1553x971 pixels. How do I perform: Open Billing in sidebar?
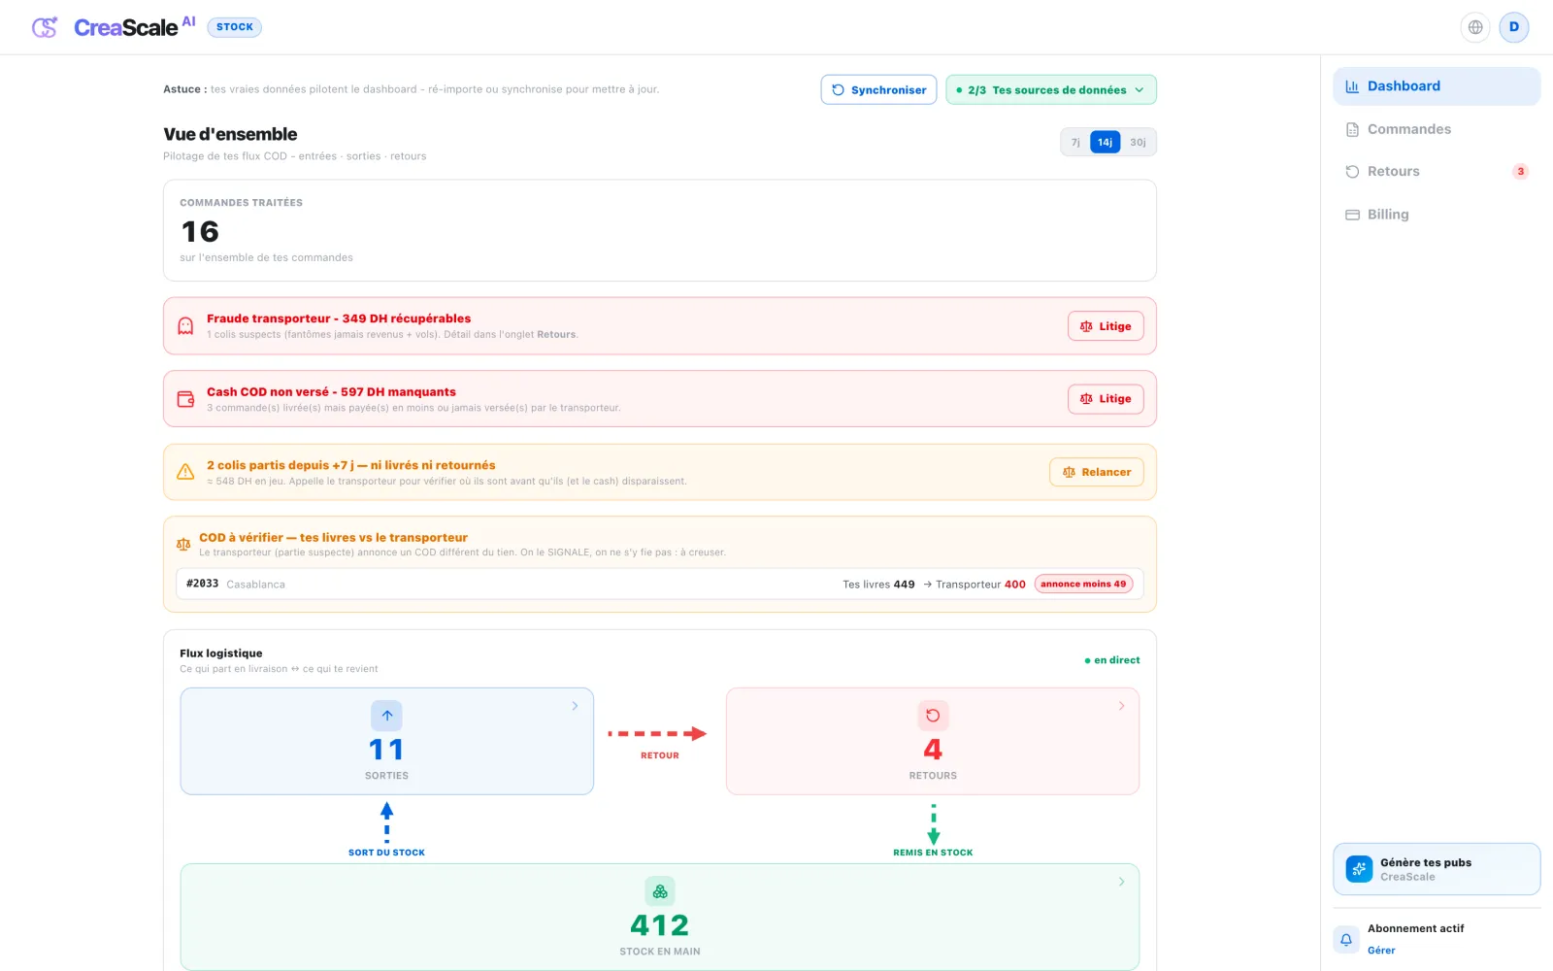pos(1437,215)
